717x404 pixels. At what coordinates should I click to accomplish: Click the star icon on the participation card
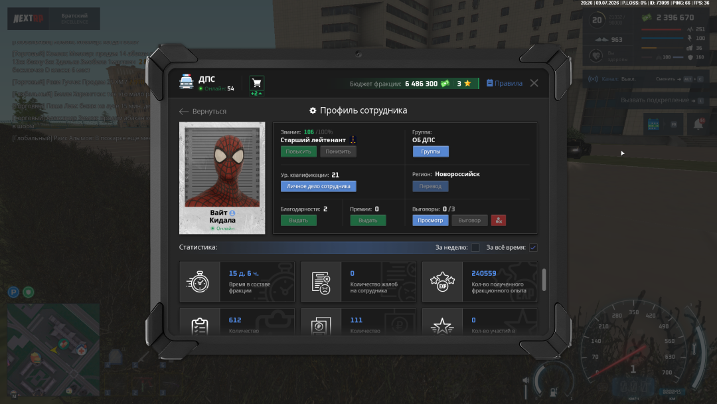point(442,326)
